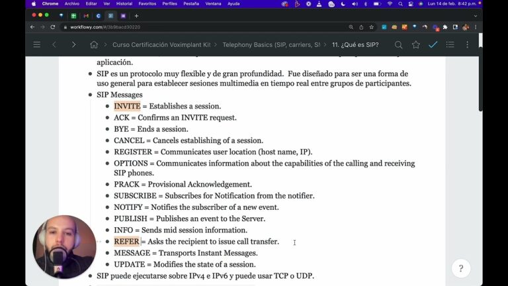Open the Ayuda menu
Screen dimensions: 508x286
point(233,3)
